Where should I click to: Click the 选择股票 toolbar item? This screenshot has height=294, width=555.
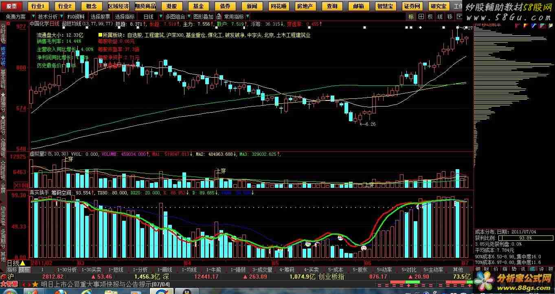click(x=100, y=17)
